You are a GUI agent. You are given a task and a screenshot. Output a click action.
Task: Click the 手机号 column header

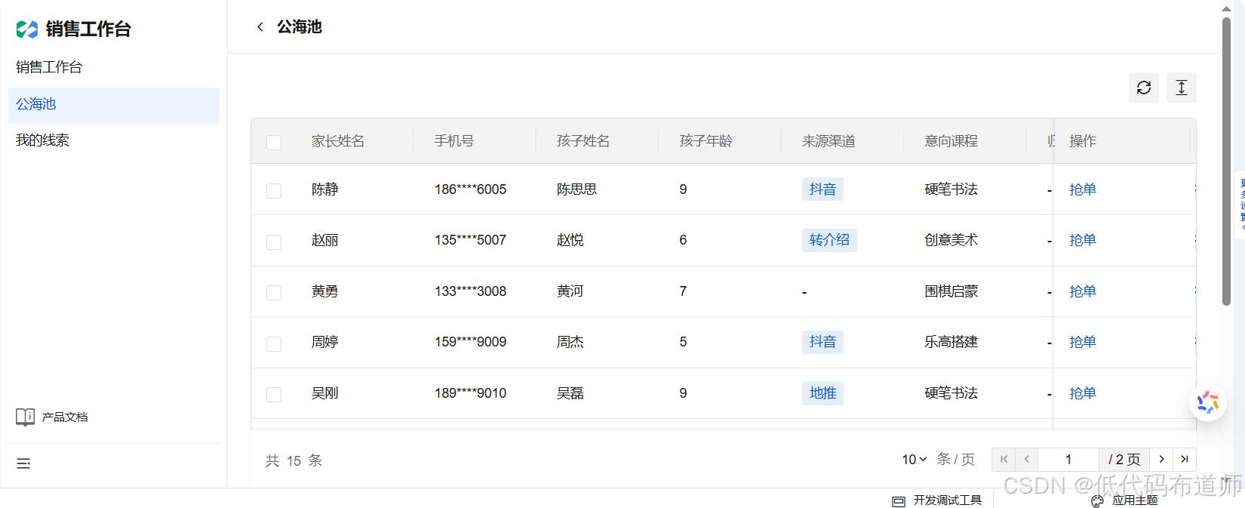pyautogui.click(x=454, y=141)
